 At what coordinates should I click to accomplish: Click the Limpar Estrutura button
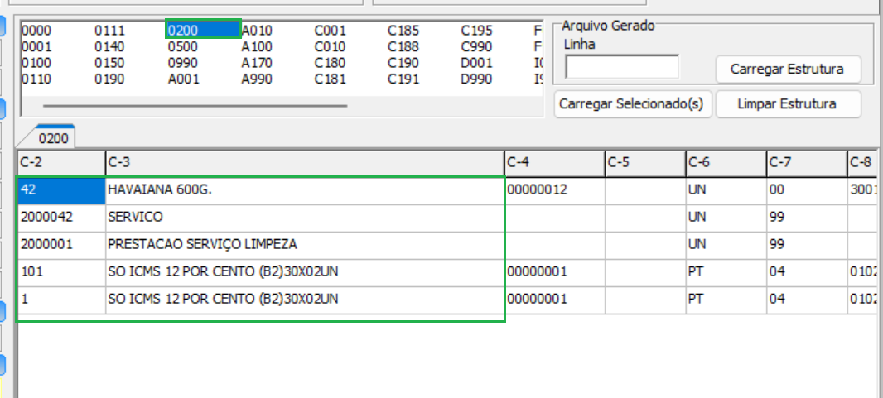click(x=787, y=104)
